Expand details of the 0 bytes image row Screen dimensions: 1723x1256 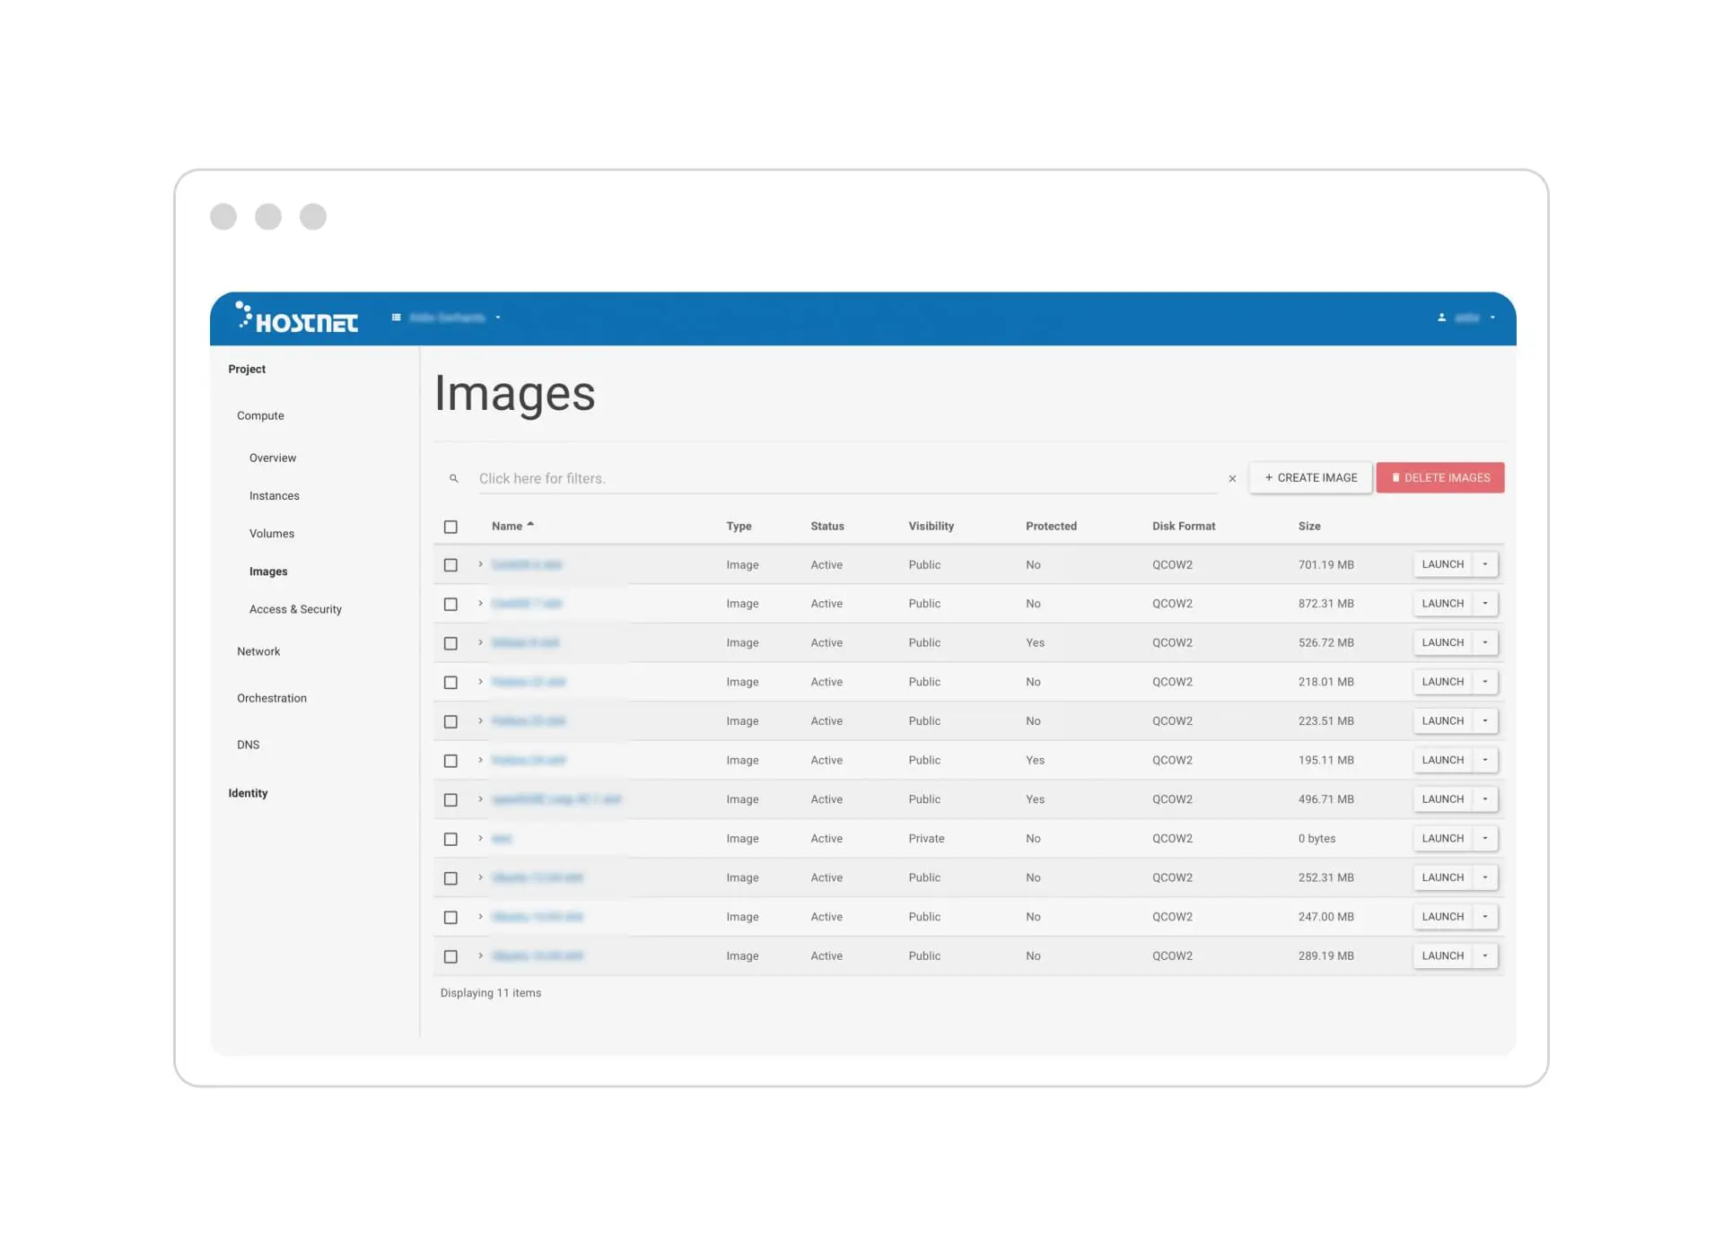click(481, 838)
